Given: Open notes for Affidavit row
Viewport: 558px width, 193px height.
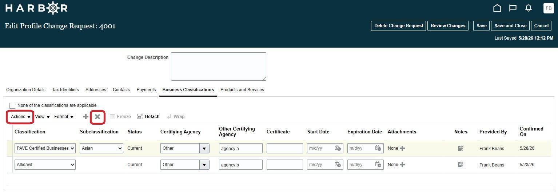Looking at the screenshot, I should tap(461, 165).
